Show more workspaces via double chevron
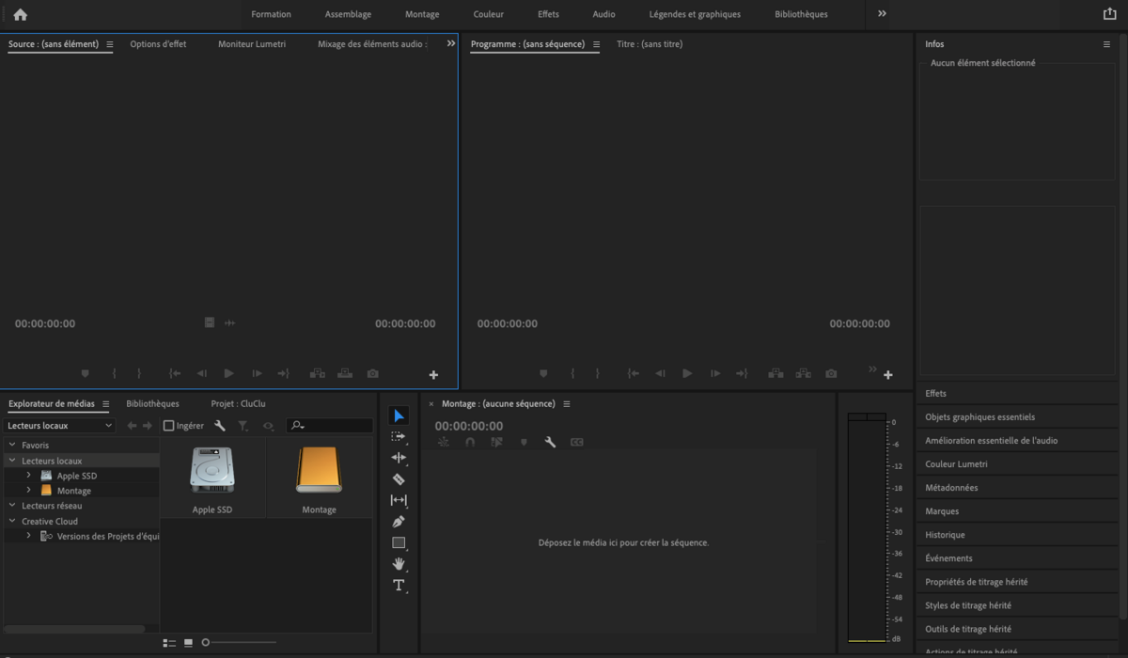Image resolution: width=1128 pixels, height=658 pixels. pos(882,14)
